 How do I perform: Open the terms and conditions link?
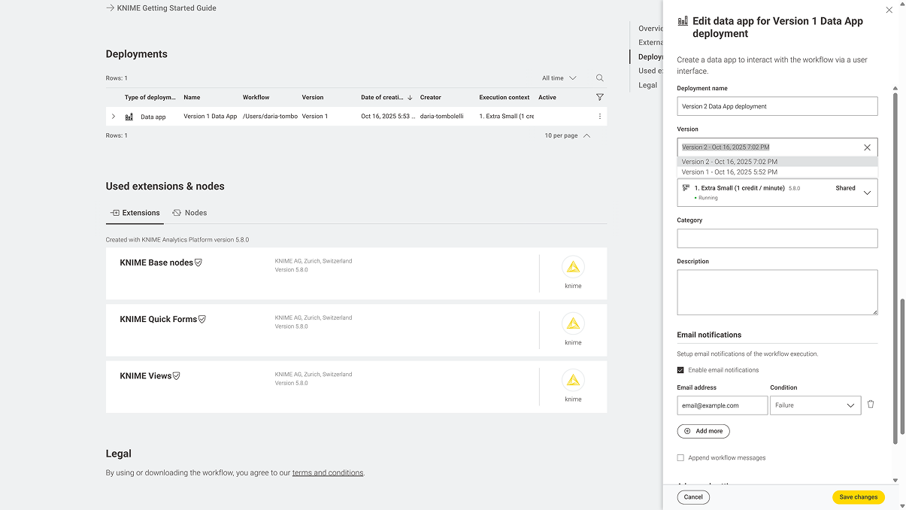tap(327, 473)
